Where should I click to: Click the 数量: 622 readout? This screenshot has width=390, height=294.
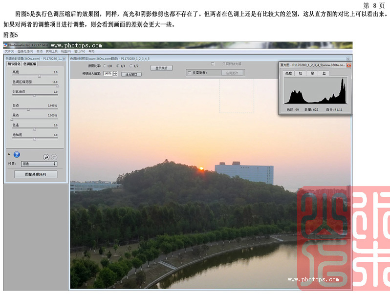pos(311,109)
